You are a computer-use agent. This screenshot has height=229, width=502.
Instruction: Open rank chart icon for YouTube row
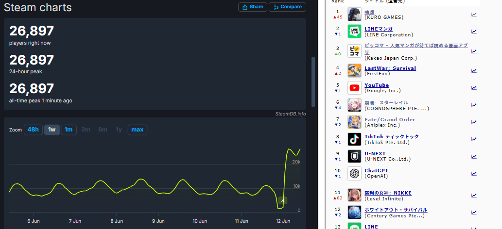[x=474, y=88]
